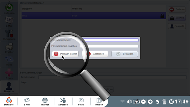Click the volume speaker icon

[x=129, y=101]
